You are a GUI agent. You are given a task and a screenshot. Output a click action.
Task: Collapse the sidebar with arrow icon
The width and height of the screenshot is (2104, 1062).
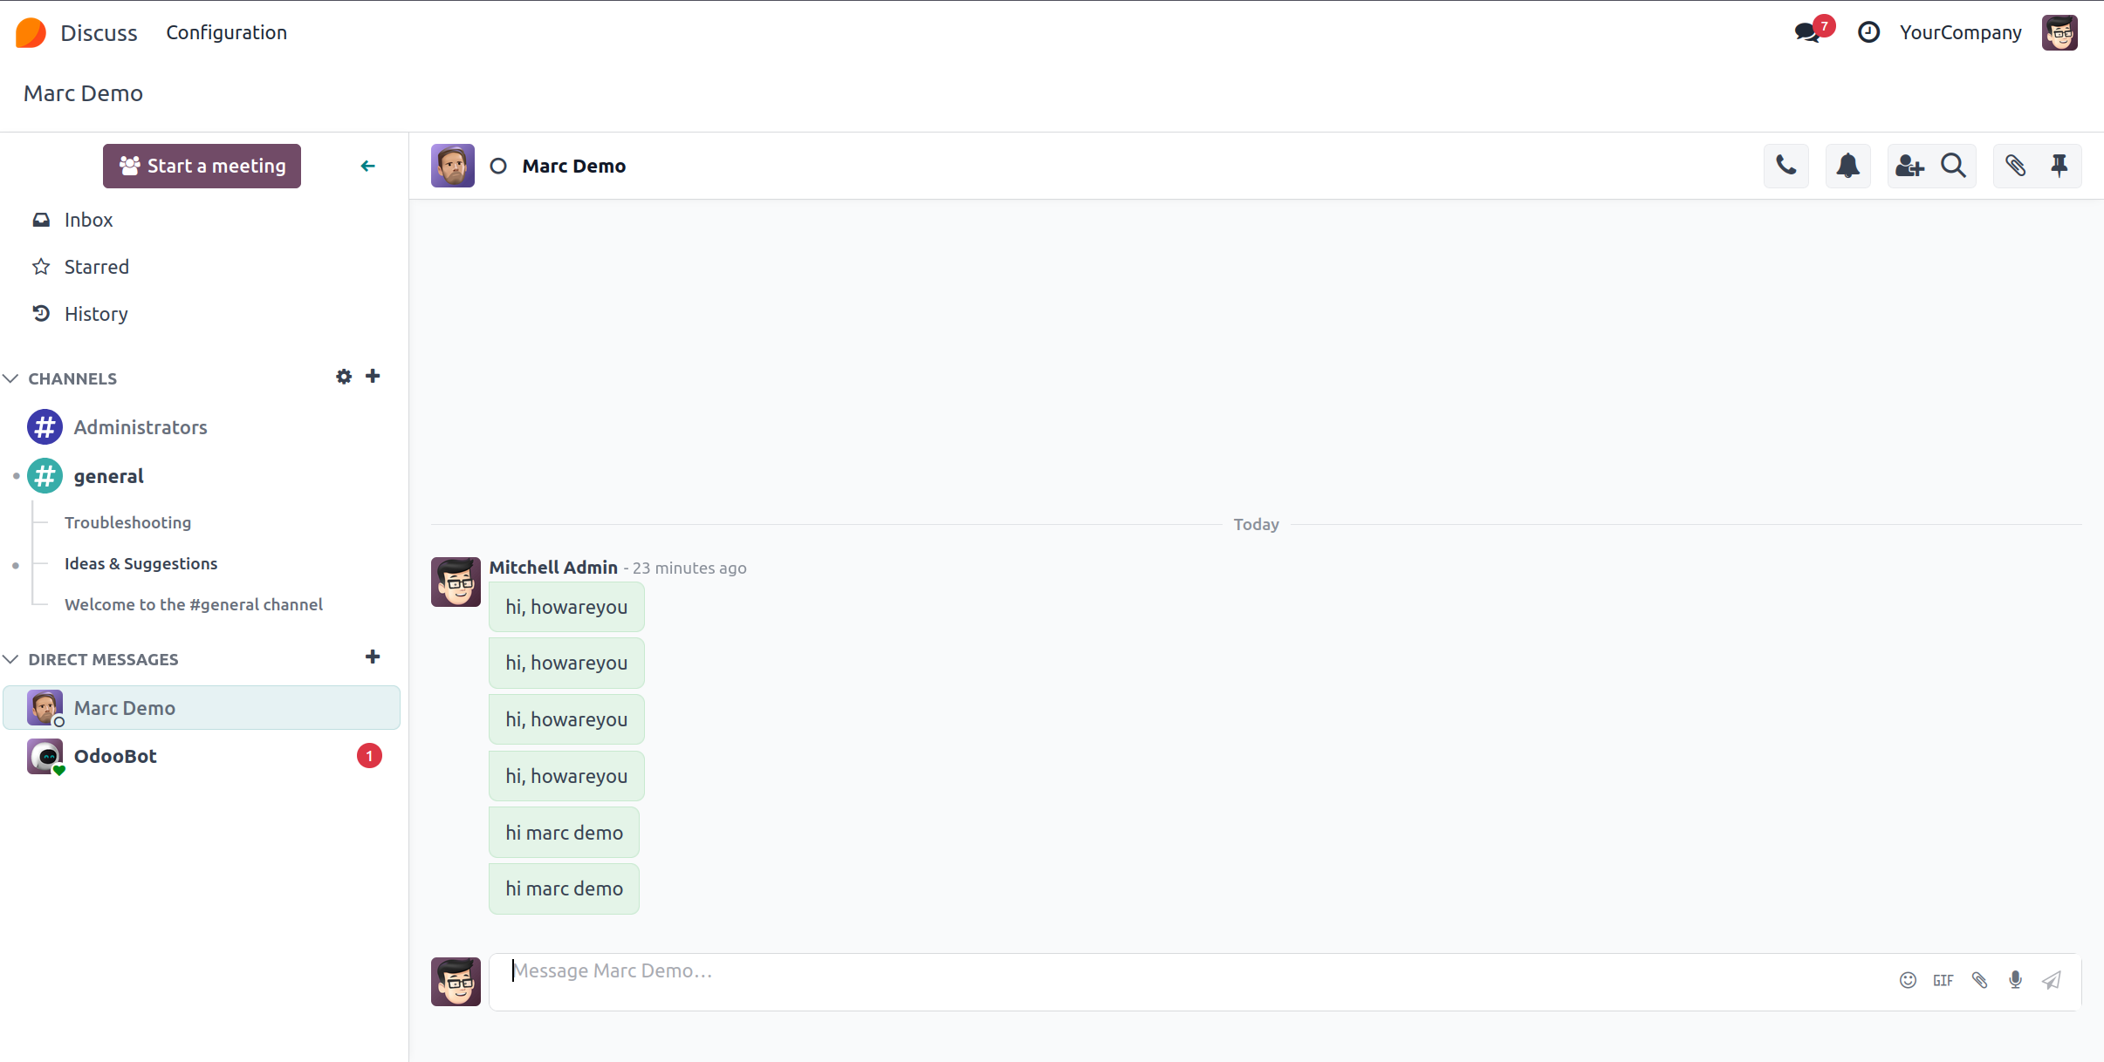click(367, 166)
